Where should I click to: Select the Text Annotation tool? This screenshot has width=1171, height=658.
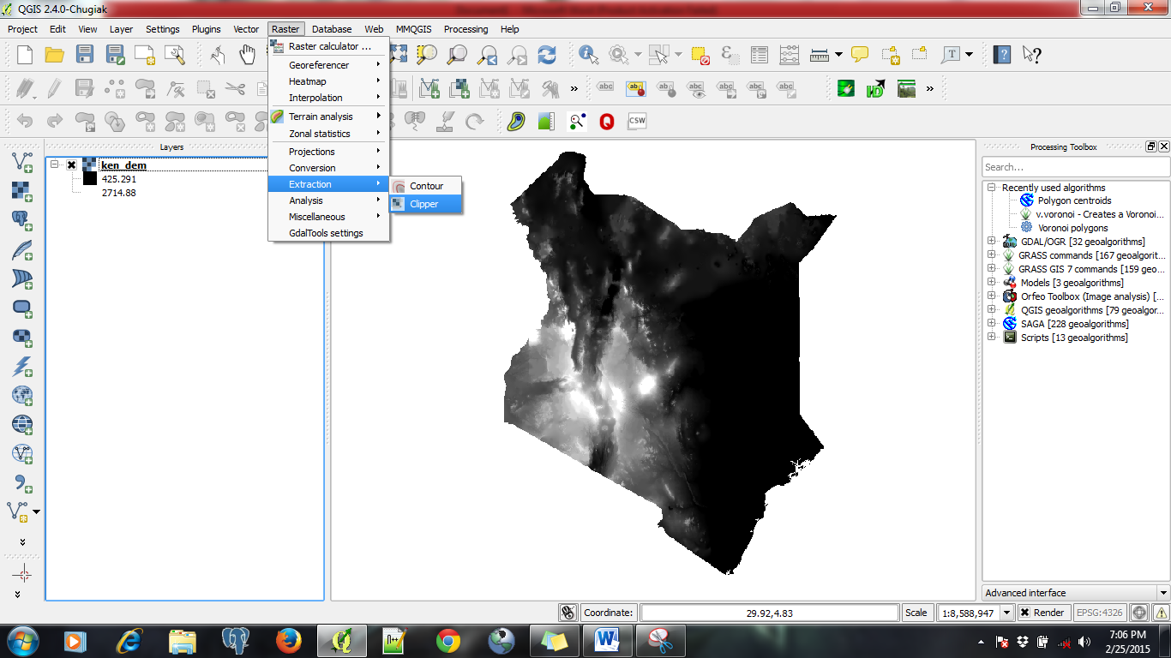[x=951, y=55]
